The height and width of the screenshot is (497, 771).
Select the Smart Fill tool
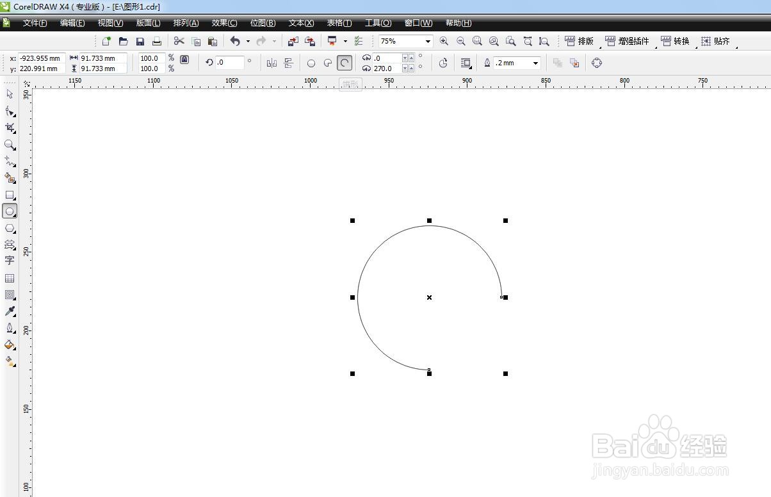click(x=10, y=178)
